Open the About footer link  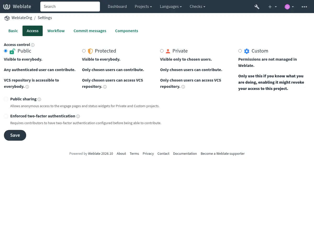click(121, 154)
